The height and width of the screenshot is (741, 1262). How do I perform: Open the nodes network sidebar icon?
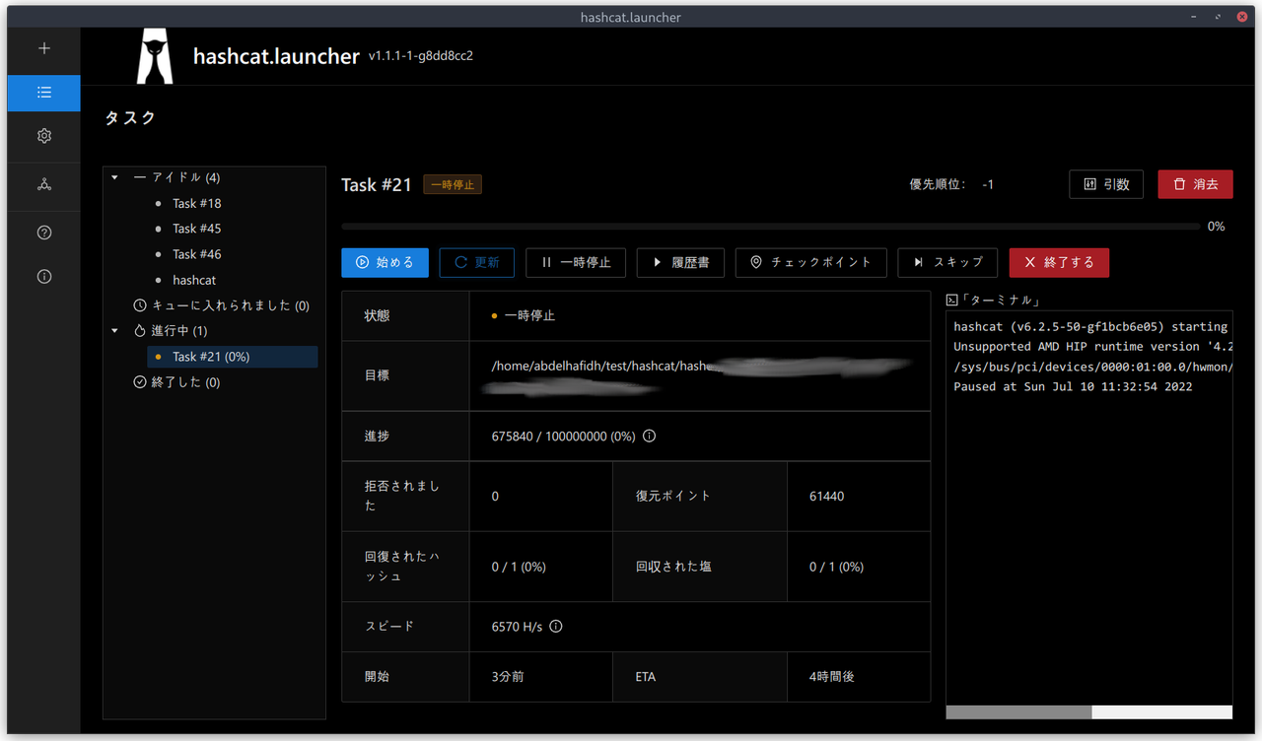44,184
